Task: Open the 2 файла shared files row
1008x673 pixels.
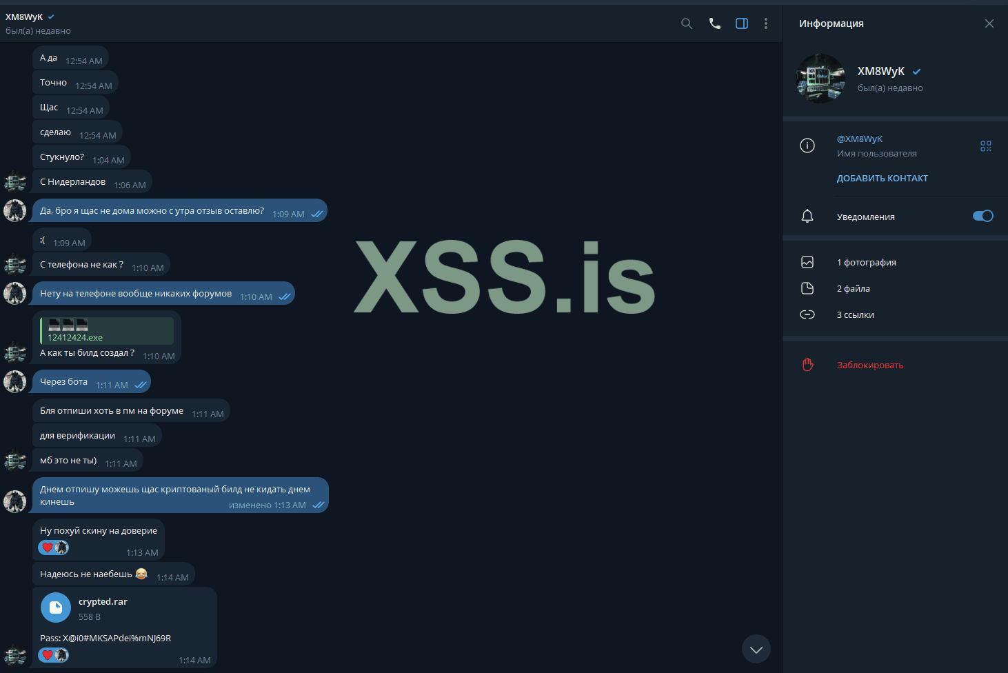Action: pyautogui.click(x=895, y=288)
